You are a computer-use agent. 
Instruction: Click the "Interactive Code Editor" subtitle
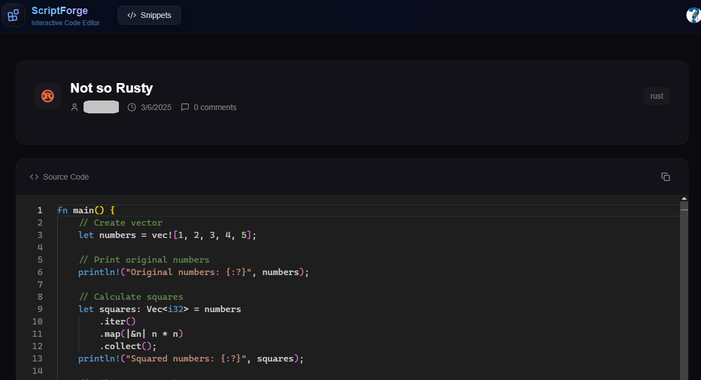(x=66, y=23)
